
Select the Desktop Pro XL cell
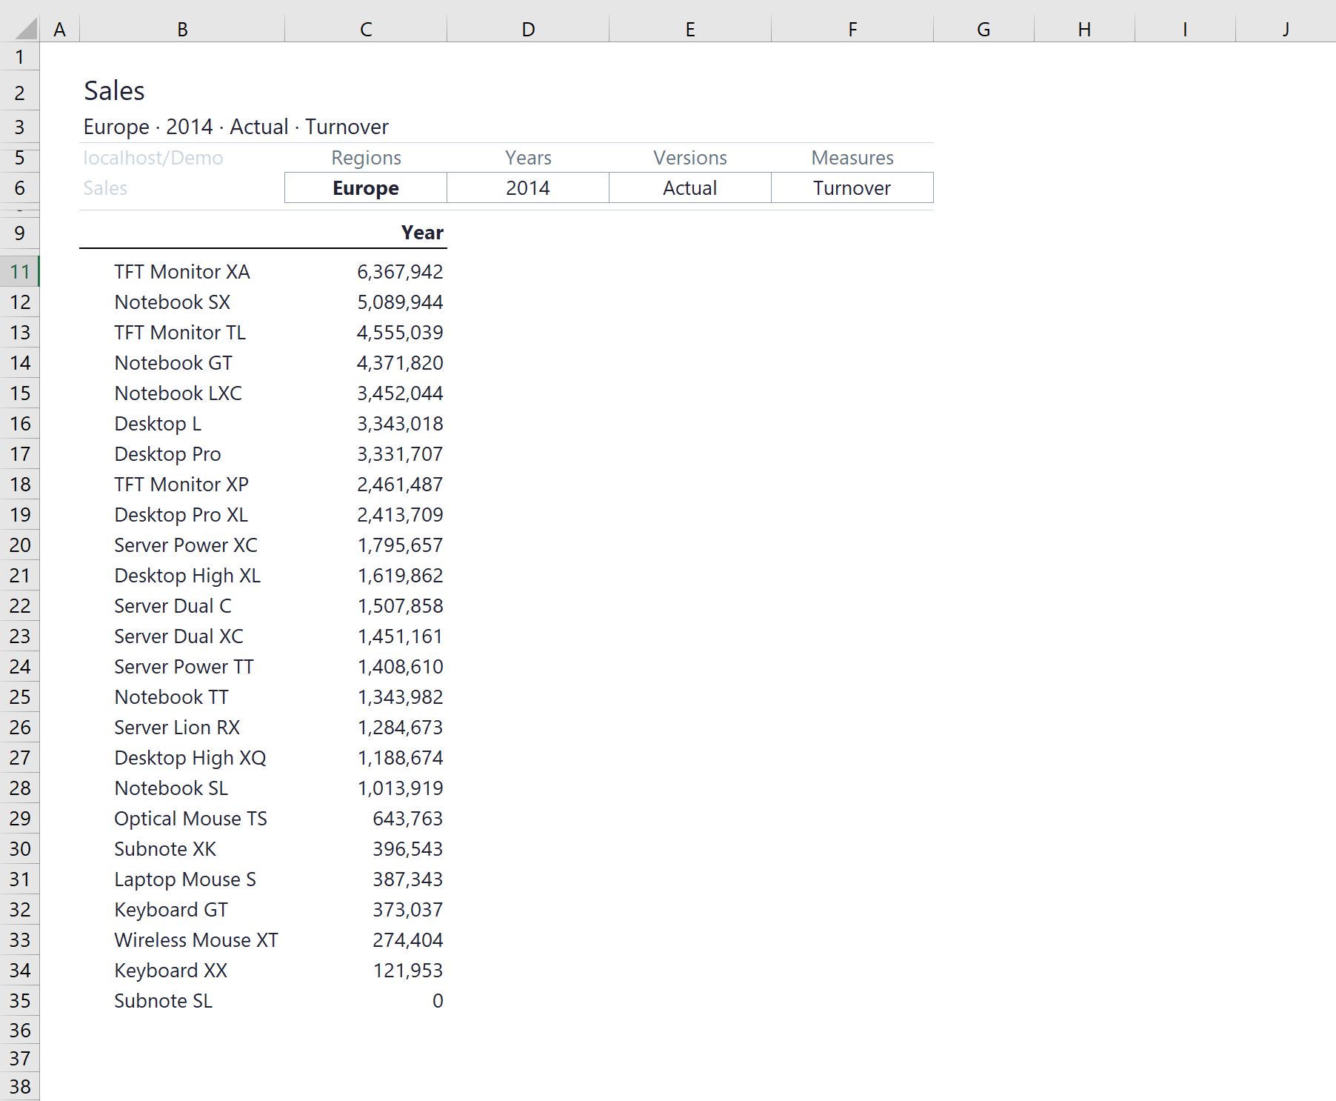coord(182,515)
